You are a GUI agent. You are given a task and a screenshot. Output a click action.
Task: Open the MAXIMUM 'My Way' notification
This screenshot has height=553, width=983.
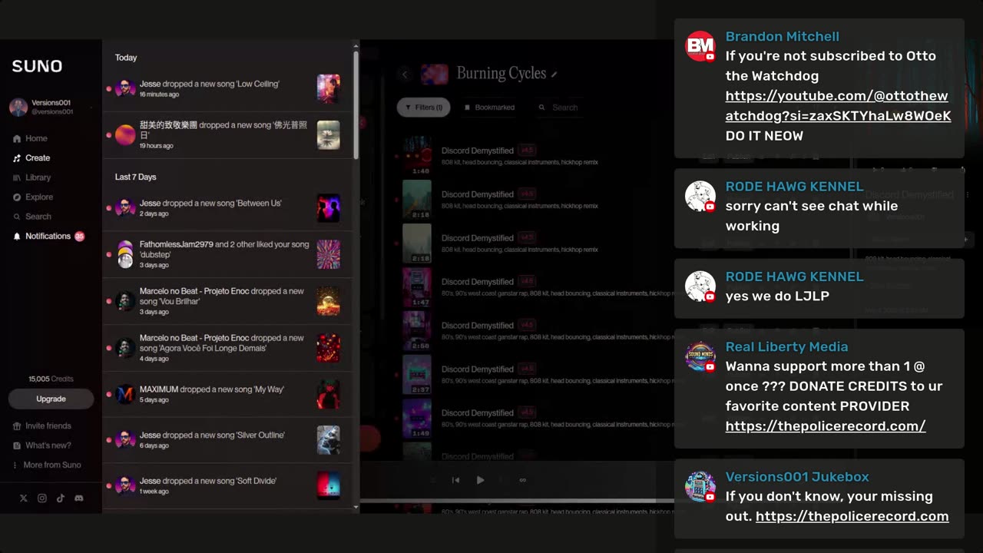point(227,395)
